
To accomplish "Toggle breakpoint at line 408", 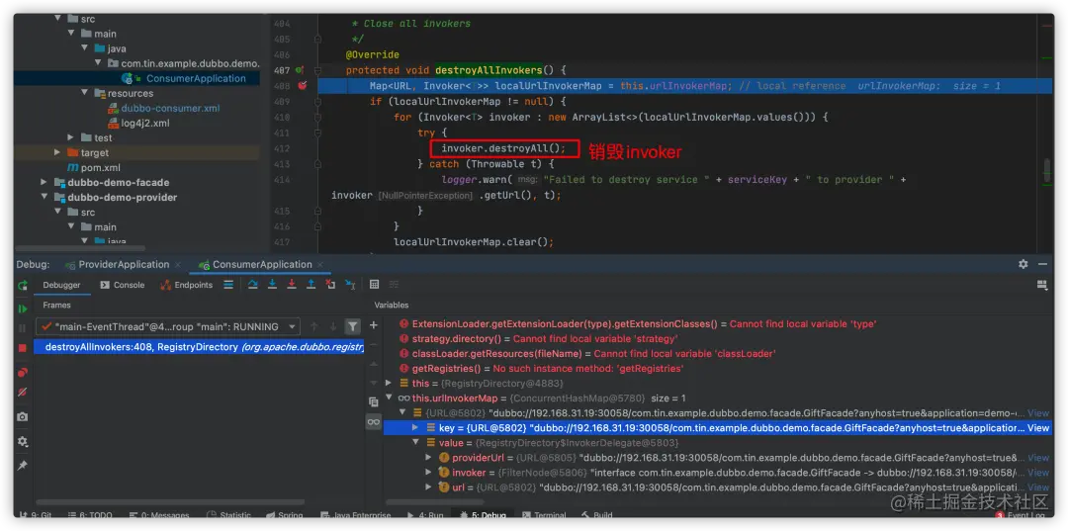I will click(x=303, y=86).
